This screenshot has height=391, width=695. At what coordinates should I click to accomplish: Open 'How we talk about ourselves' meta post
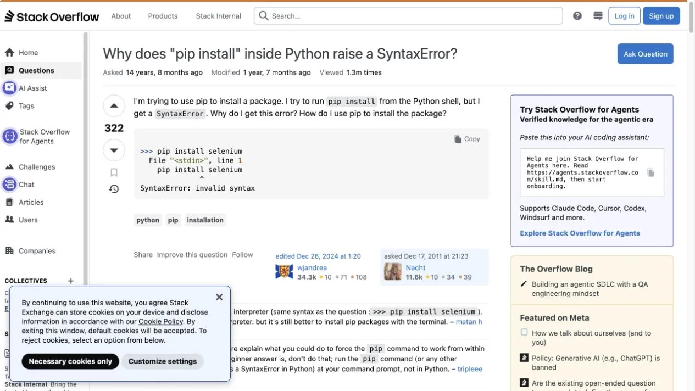591,338
